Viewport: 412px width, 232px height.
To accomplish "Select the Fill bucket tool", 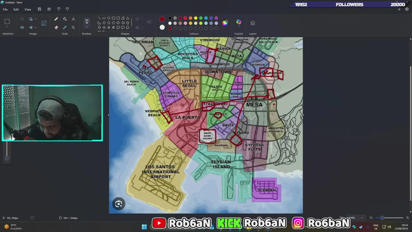I will pyautogui.click(x=65, y=19).
